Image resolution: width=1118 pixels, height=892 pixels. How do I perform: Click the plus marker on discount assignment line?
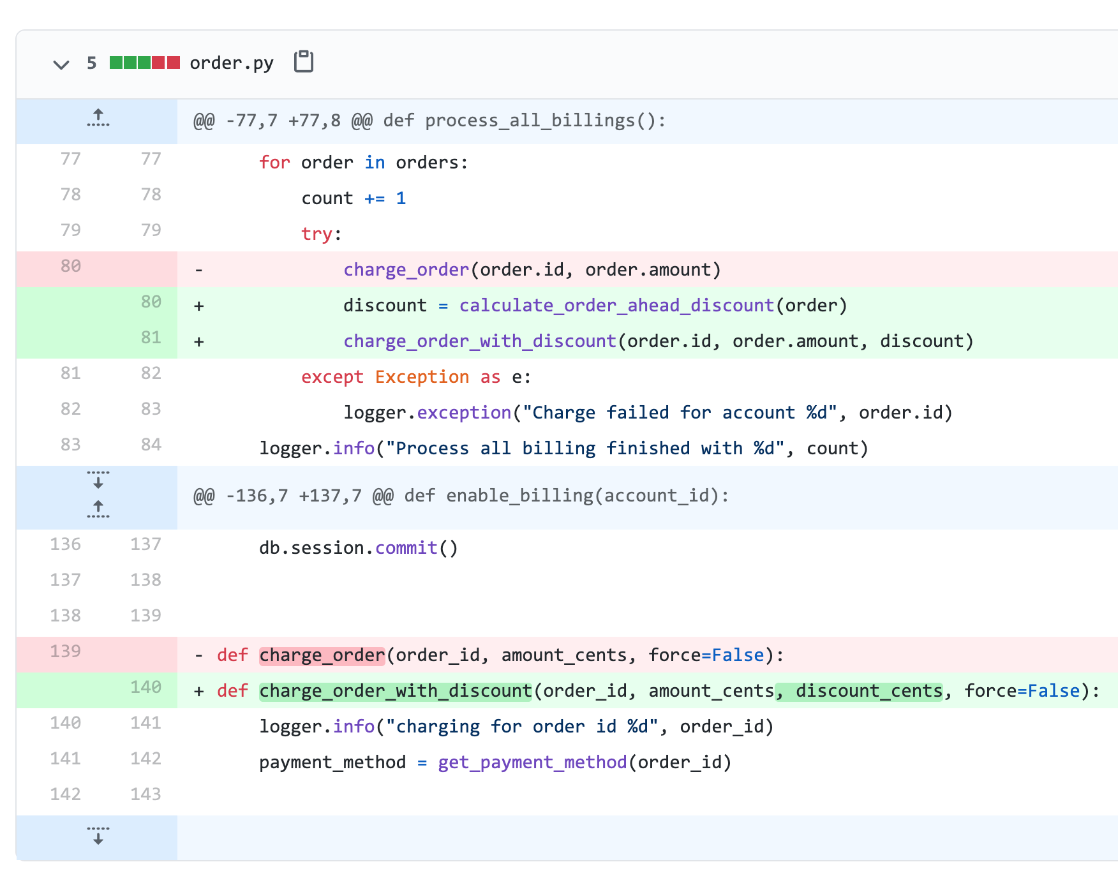[x=199, y=306]
